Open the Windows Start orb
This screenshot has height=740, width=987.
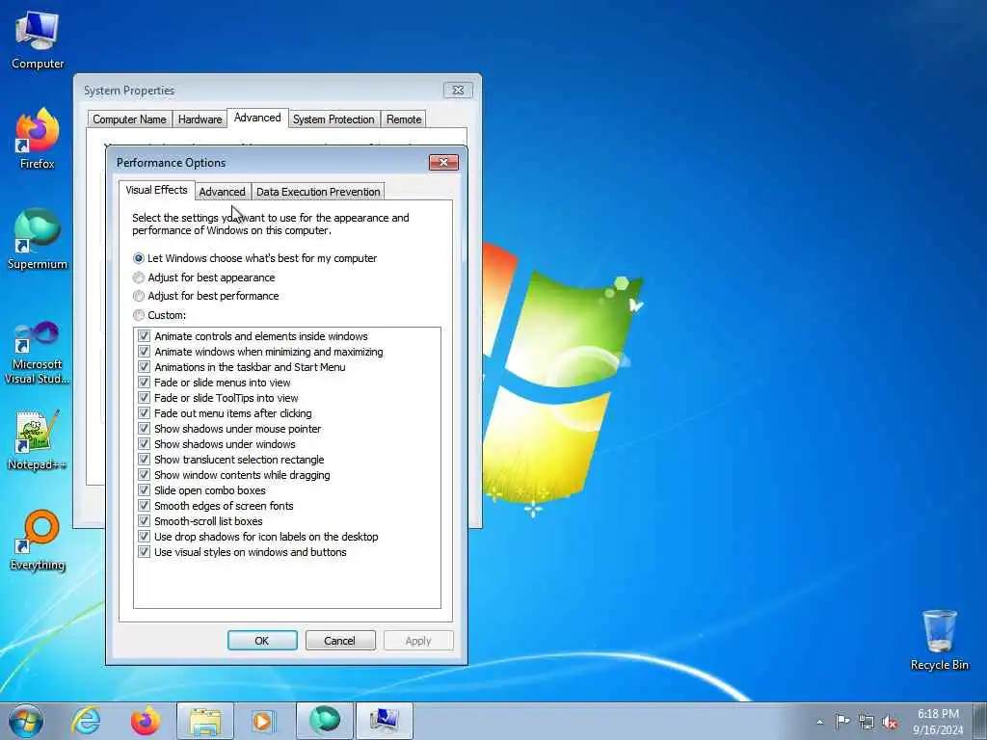click(x=26, y=721)
